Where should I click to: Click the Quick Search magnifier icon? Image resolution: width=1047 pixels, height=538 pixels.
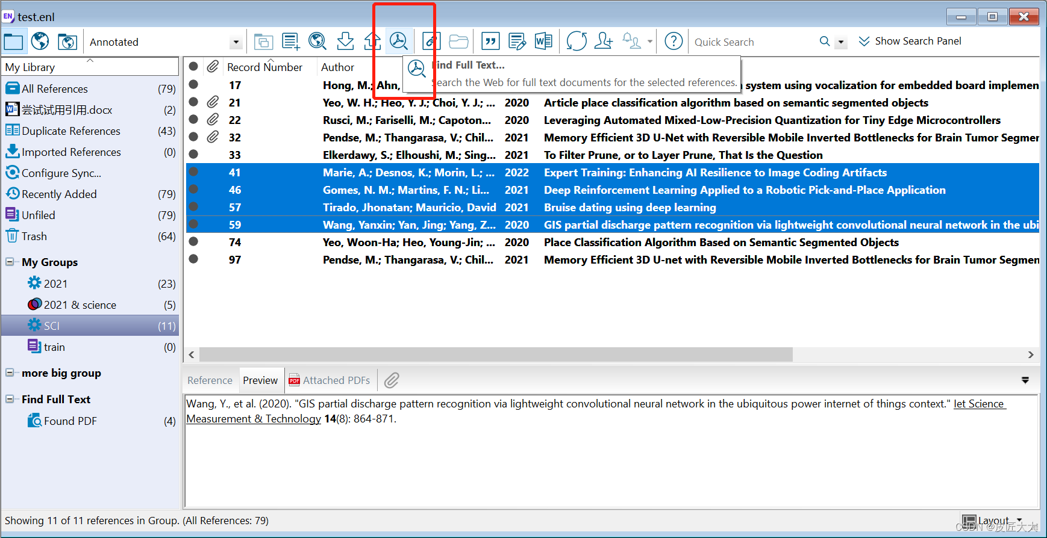pyautogui.click(x=825, y=42)
